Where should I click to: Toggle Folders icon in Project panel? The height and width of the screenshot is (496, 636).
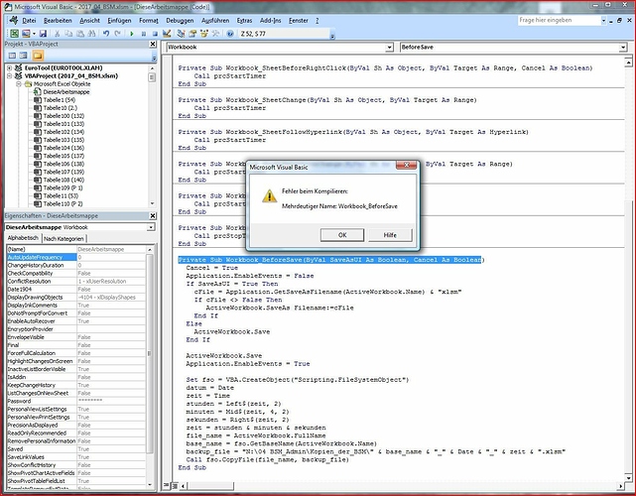pos(38,56)
